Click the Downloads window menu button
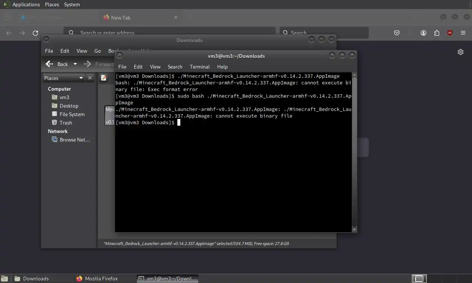 (46, 39)
